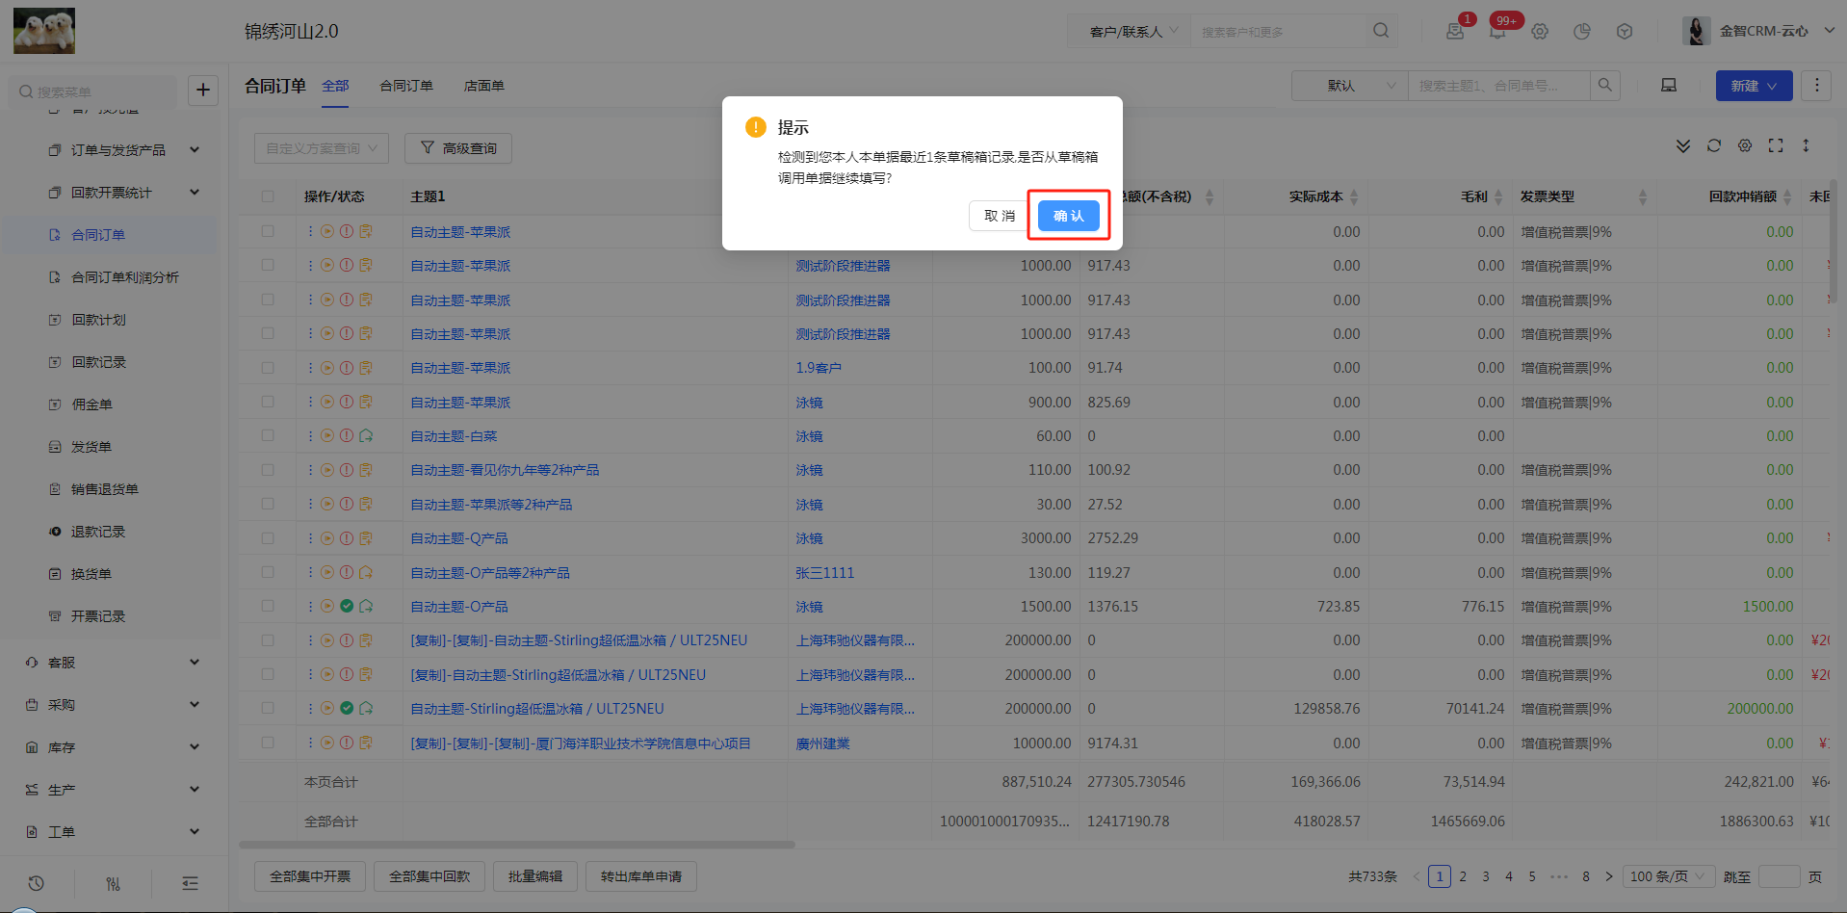Expand the 采购 sidebar section
This screenshot has width=1847, height=913.
coord(195,705)
